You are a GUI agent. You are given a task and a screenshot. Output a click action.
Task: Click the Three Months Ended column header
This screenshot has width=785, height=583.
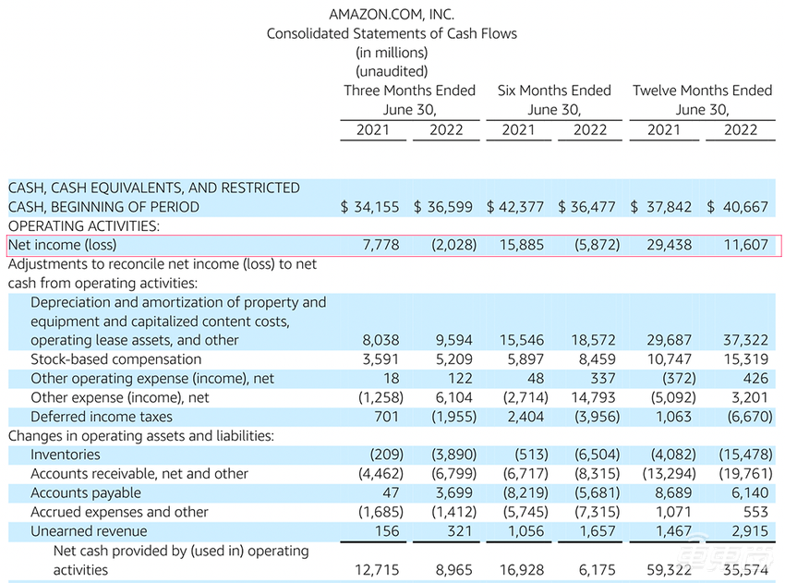409,91
